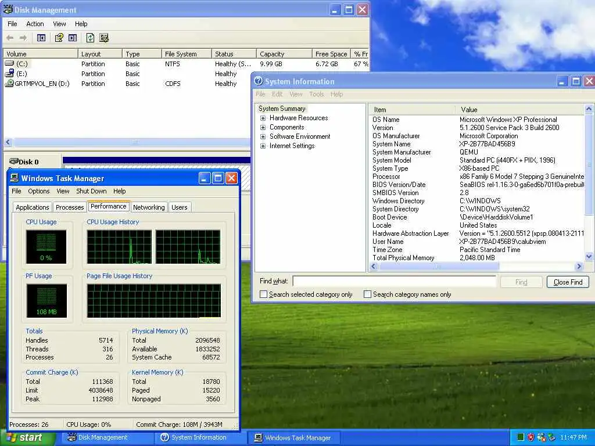595x446 pixels.
Task: Click System Information scroll down arrow
Action: click(589, 257)
